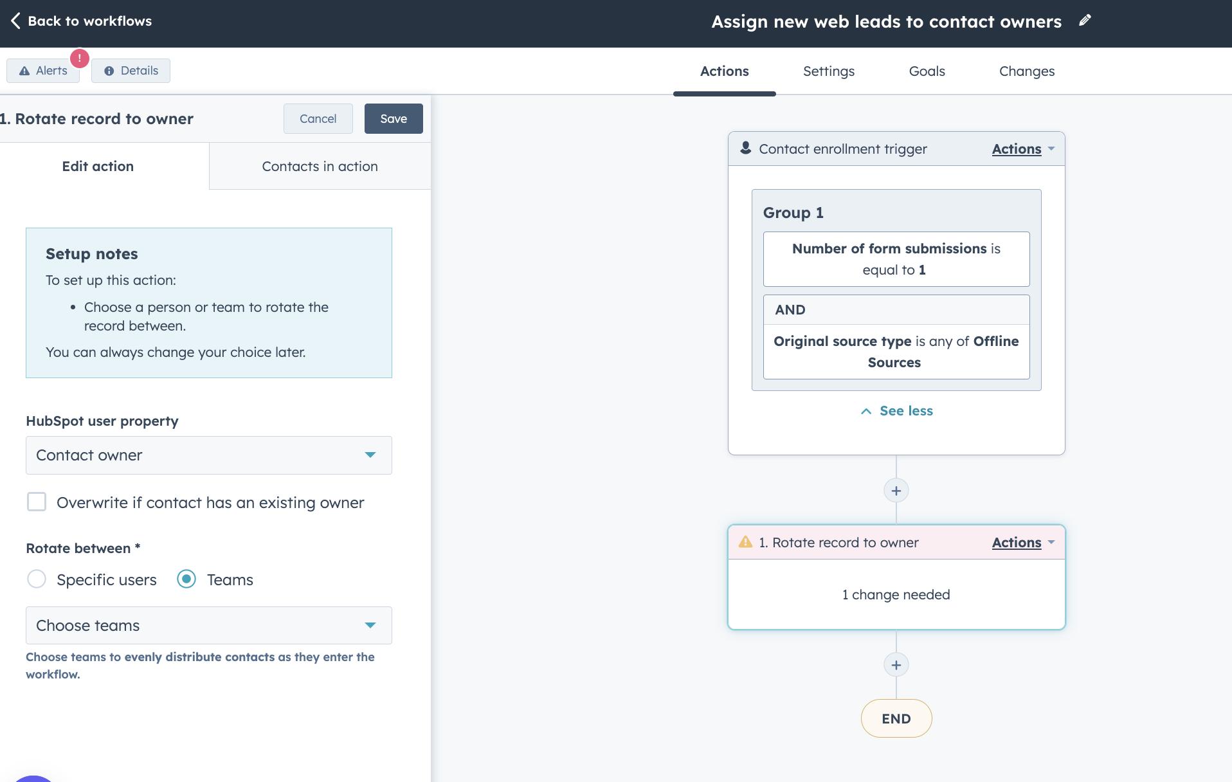Collapse trigger with See less link
The width and height of the screenshot is (1232, 782).
tap(896, 411)
